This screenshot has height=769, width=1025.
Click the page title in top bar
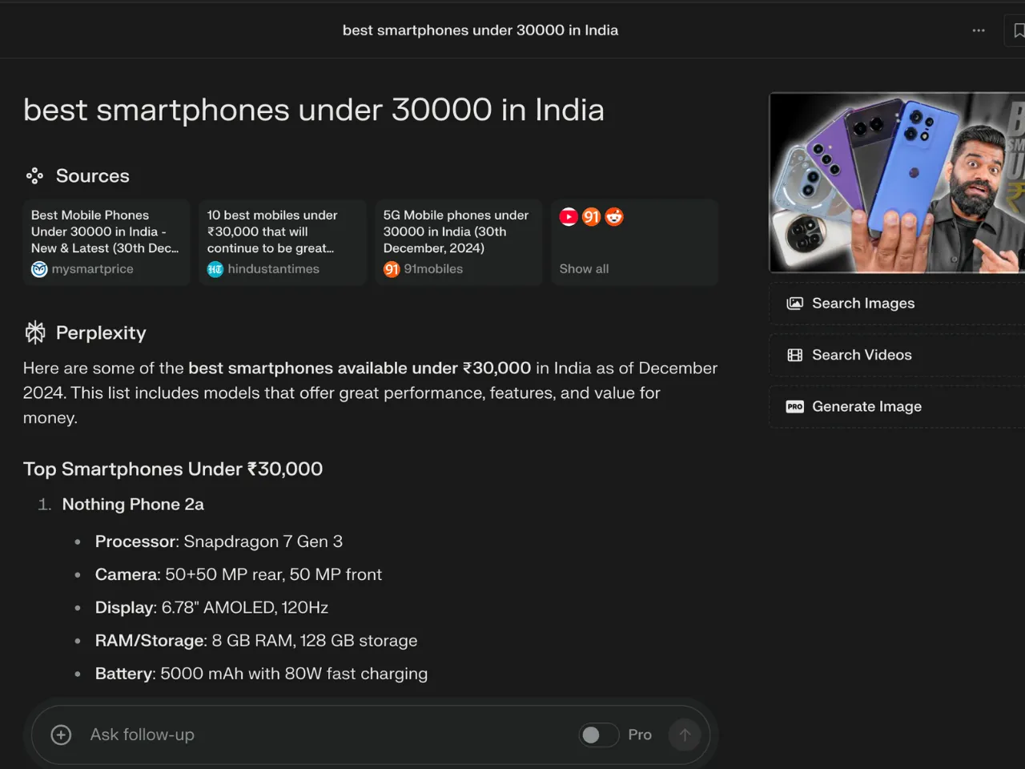[480, 30]
